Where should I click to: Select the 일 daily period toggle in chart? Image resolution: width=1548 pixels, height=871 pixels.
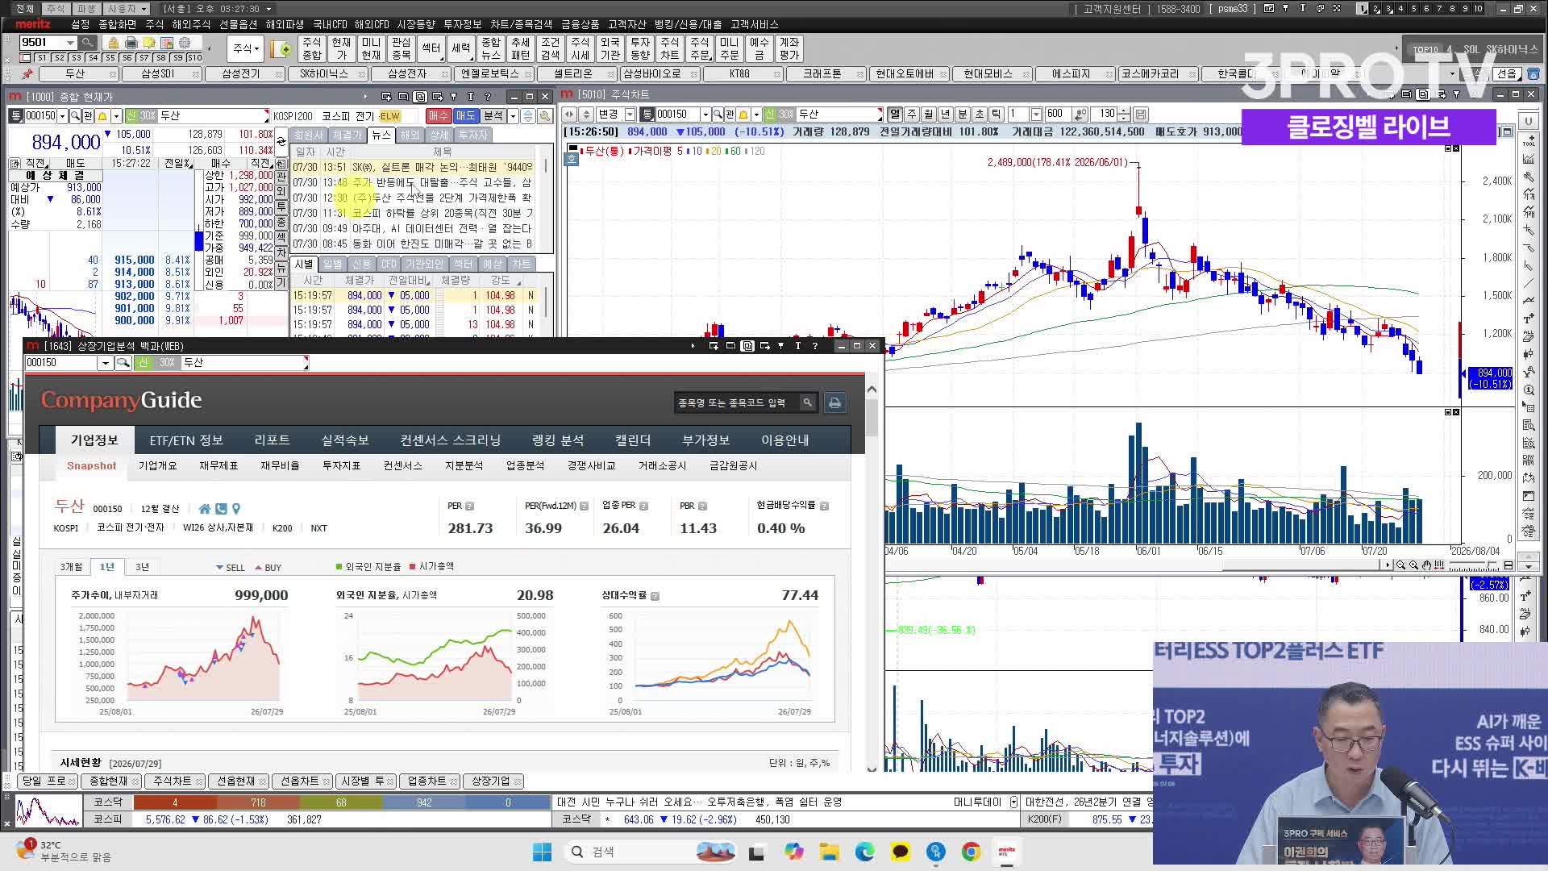[895, 115]
